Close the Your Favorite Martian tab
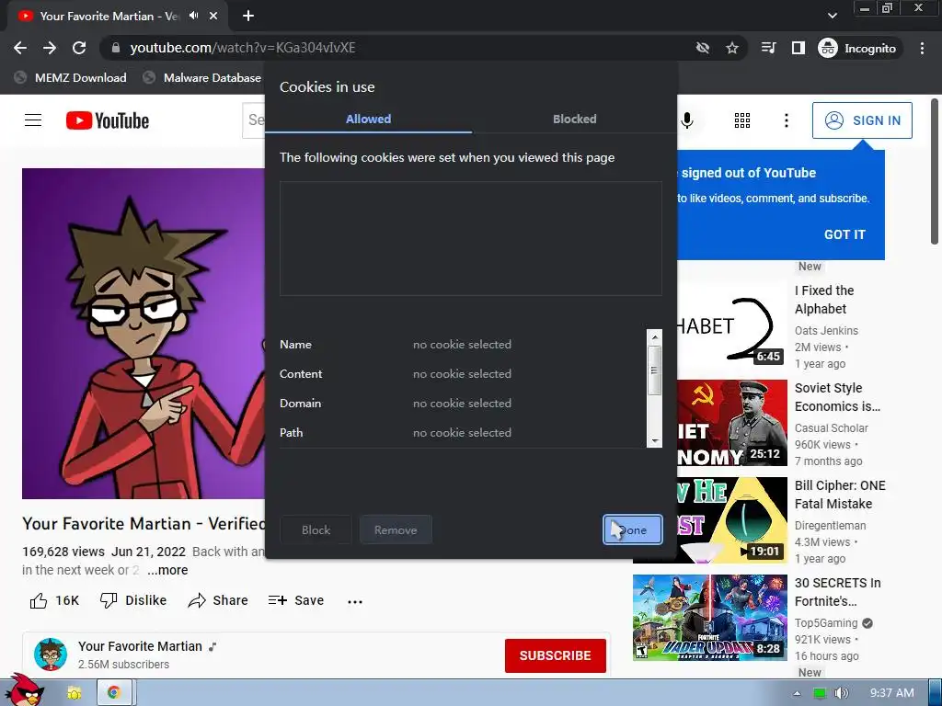The image size is (942, 706). coord(213,16)
